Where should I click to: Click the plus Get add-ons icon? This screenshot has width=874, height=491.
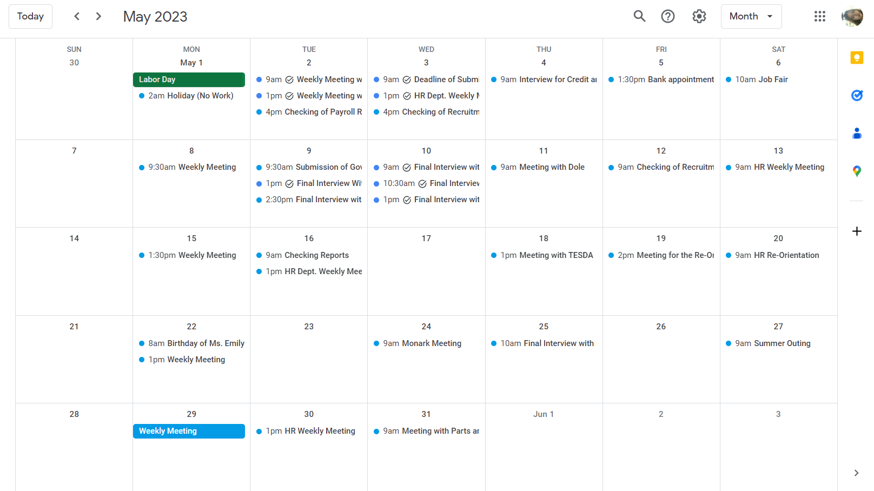pos(857,231)
